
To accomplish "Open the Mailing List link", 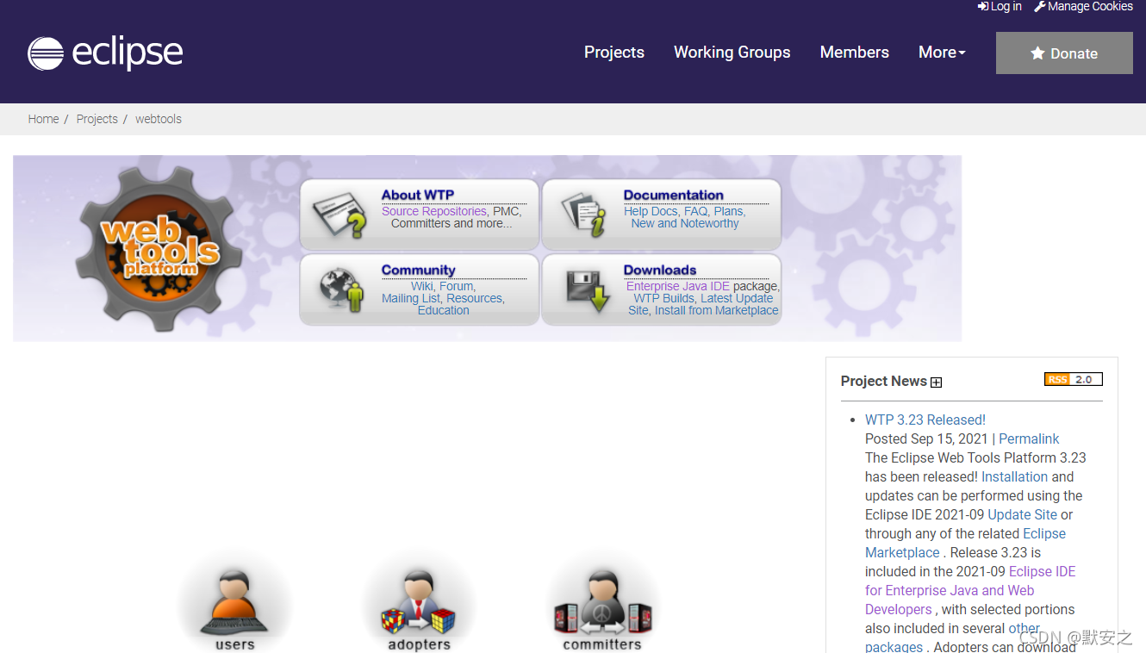I will coord(411,298).
